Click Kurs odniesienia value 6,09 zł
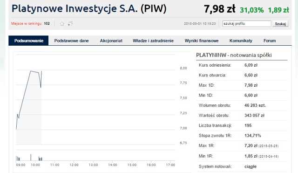Image resolution: width=298 pixels, height=173 pixels. coord(251,65)
